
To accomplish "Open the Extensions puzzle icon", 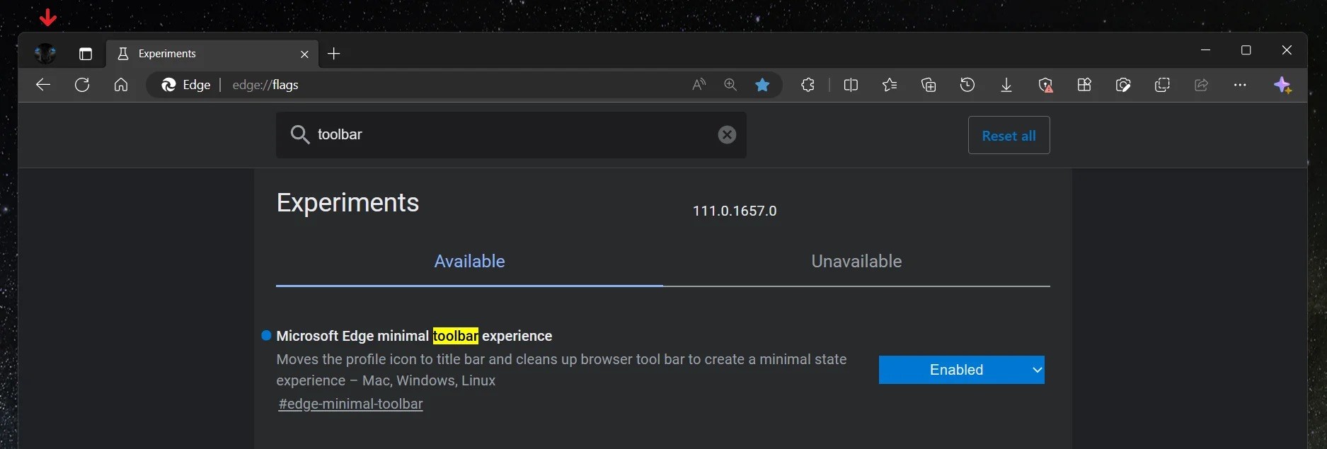I will pos(808,85).
